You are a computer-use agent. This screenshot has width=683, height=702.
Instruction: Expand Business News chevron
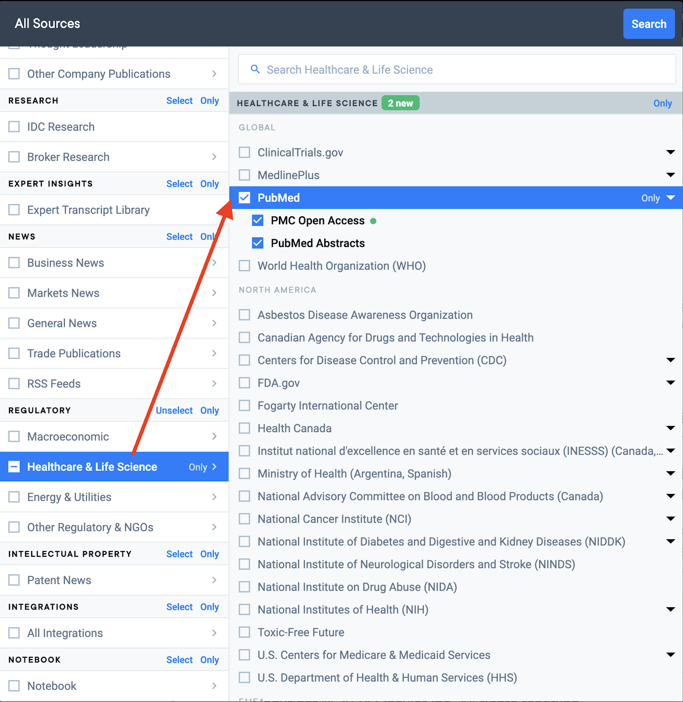pyautogui.click(x=215, y=262)
